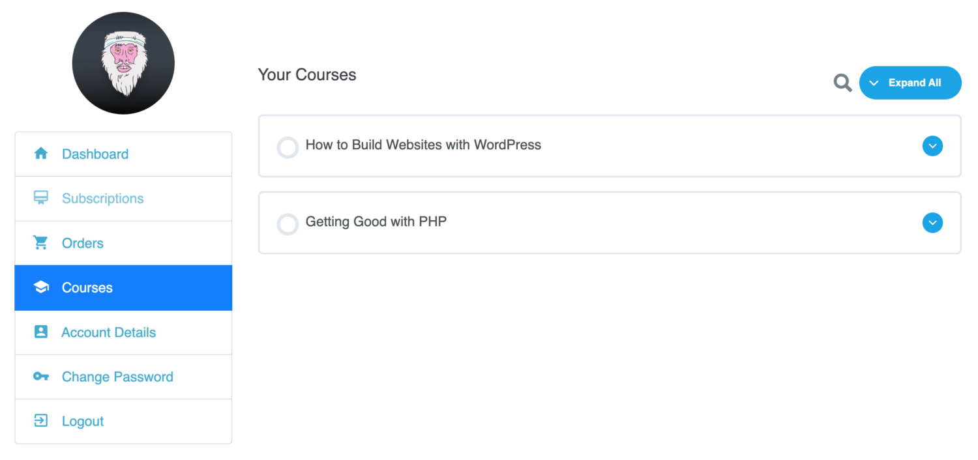Screen dimensions: 978x460
Task: Select Account Details in sidebar
Action: (x=123, y=332)
